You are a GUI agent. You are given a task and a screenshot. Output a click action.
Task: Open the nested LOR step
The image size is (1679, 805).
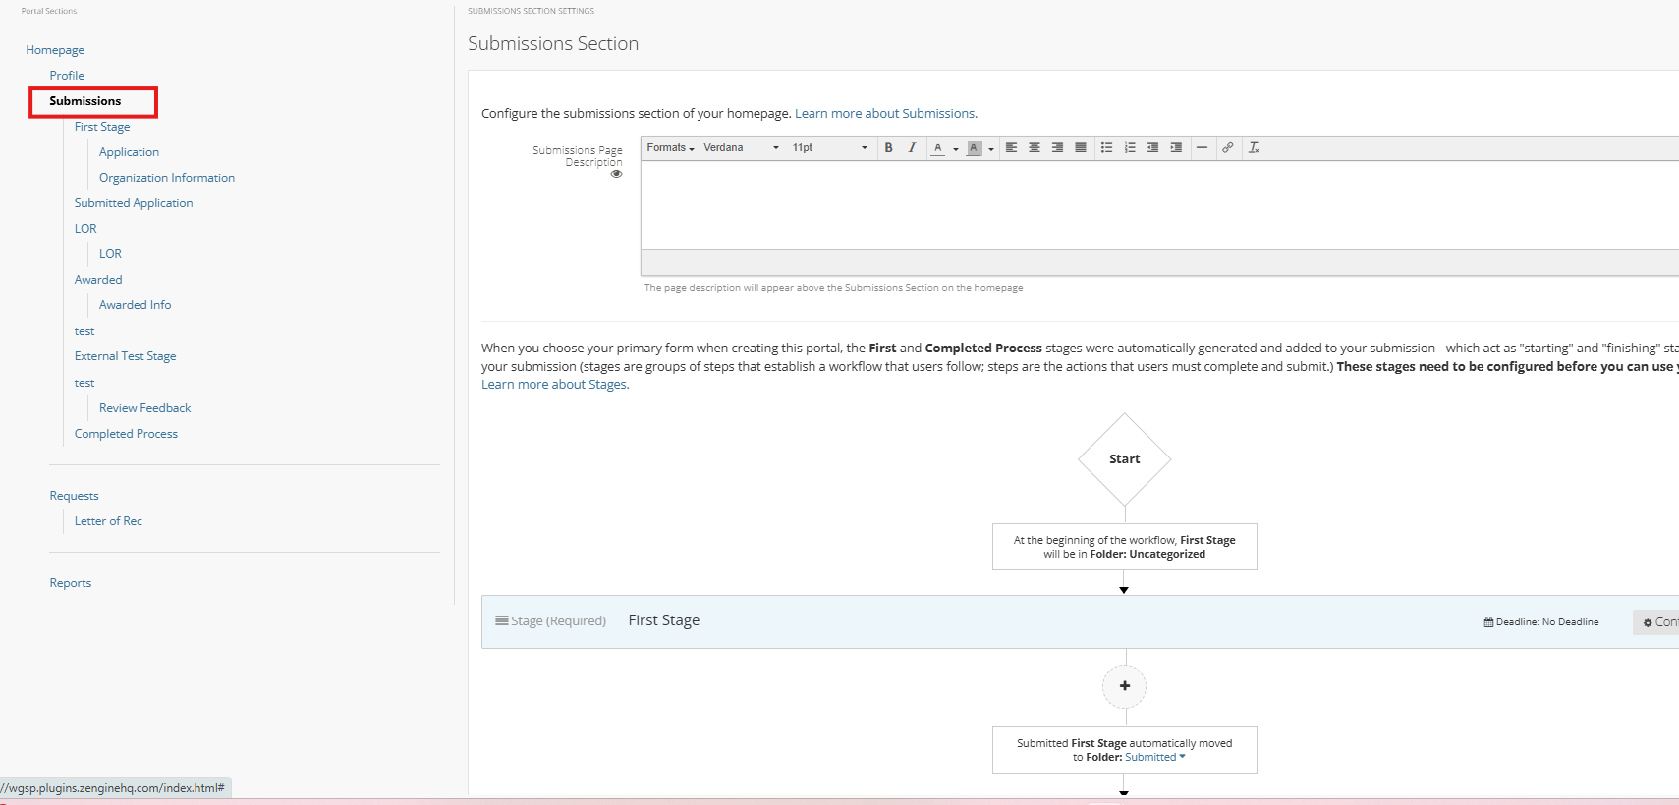click(x=110, y=254)
